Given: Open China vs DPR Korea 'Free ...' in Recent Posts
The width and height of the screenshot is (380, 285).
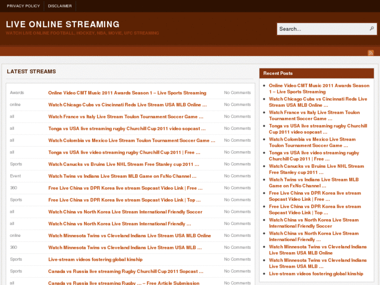Looking at the screenshot, I should [x=315, y=196].
